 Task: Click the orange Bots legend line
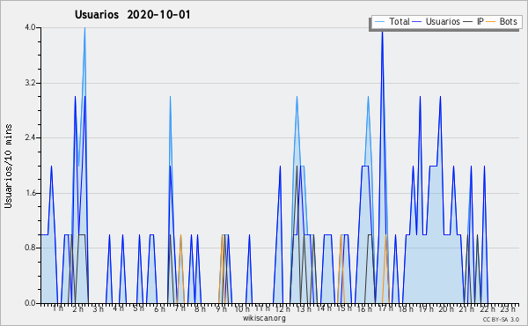point(491,22)
